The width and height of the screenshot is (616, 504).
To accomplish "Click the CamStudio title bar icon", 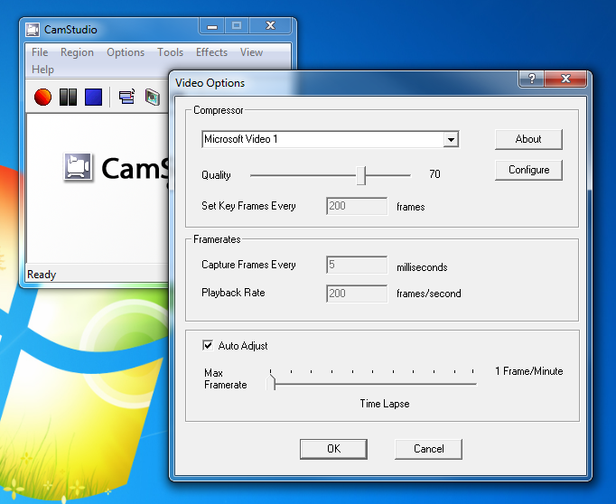I will tap(33, 30).
